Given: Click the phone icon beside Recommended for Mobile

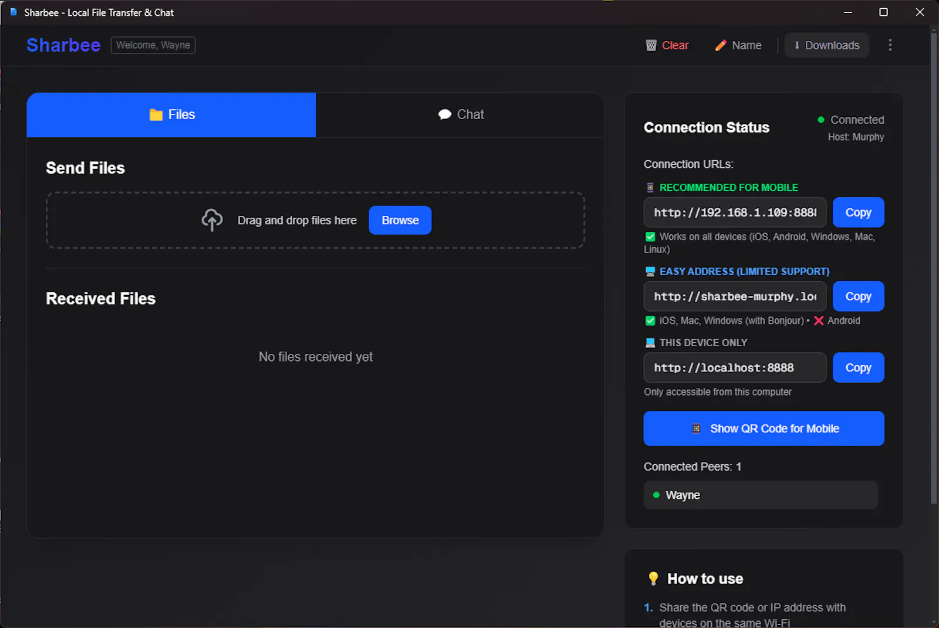Looking at the screenshot, I should pyautogui.click(x=650, y=188).
